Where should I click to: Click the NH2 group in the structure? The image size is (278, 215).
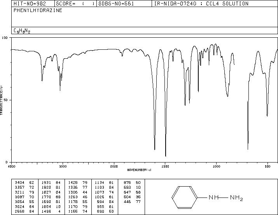coord(236,198)
